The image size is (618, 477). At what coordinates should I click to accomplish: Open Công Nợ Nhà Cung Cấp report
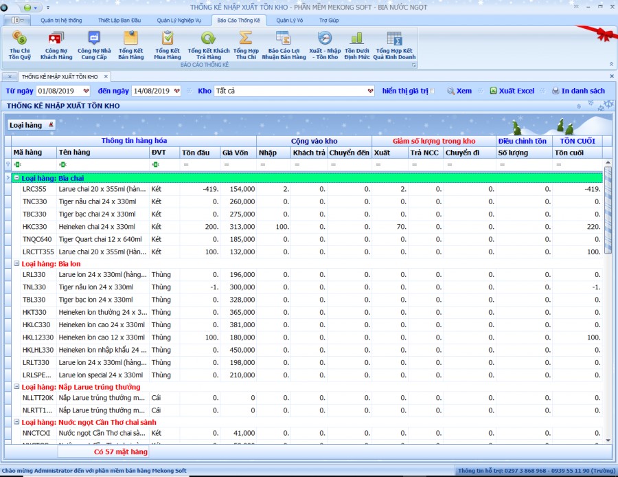click(94, 46)
